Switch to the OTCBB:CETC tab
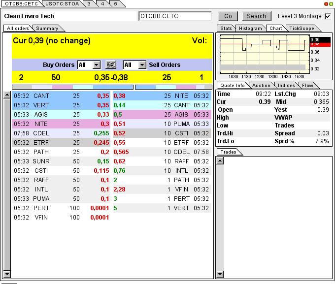Viewport: 336px width, 284px height. 21,3
